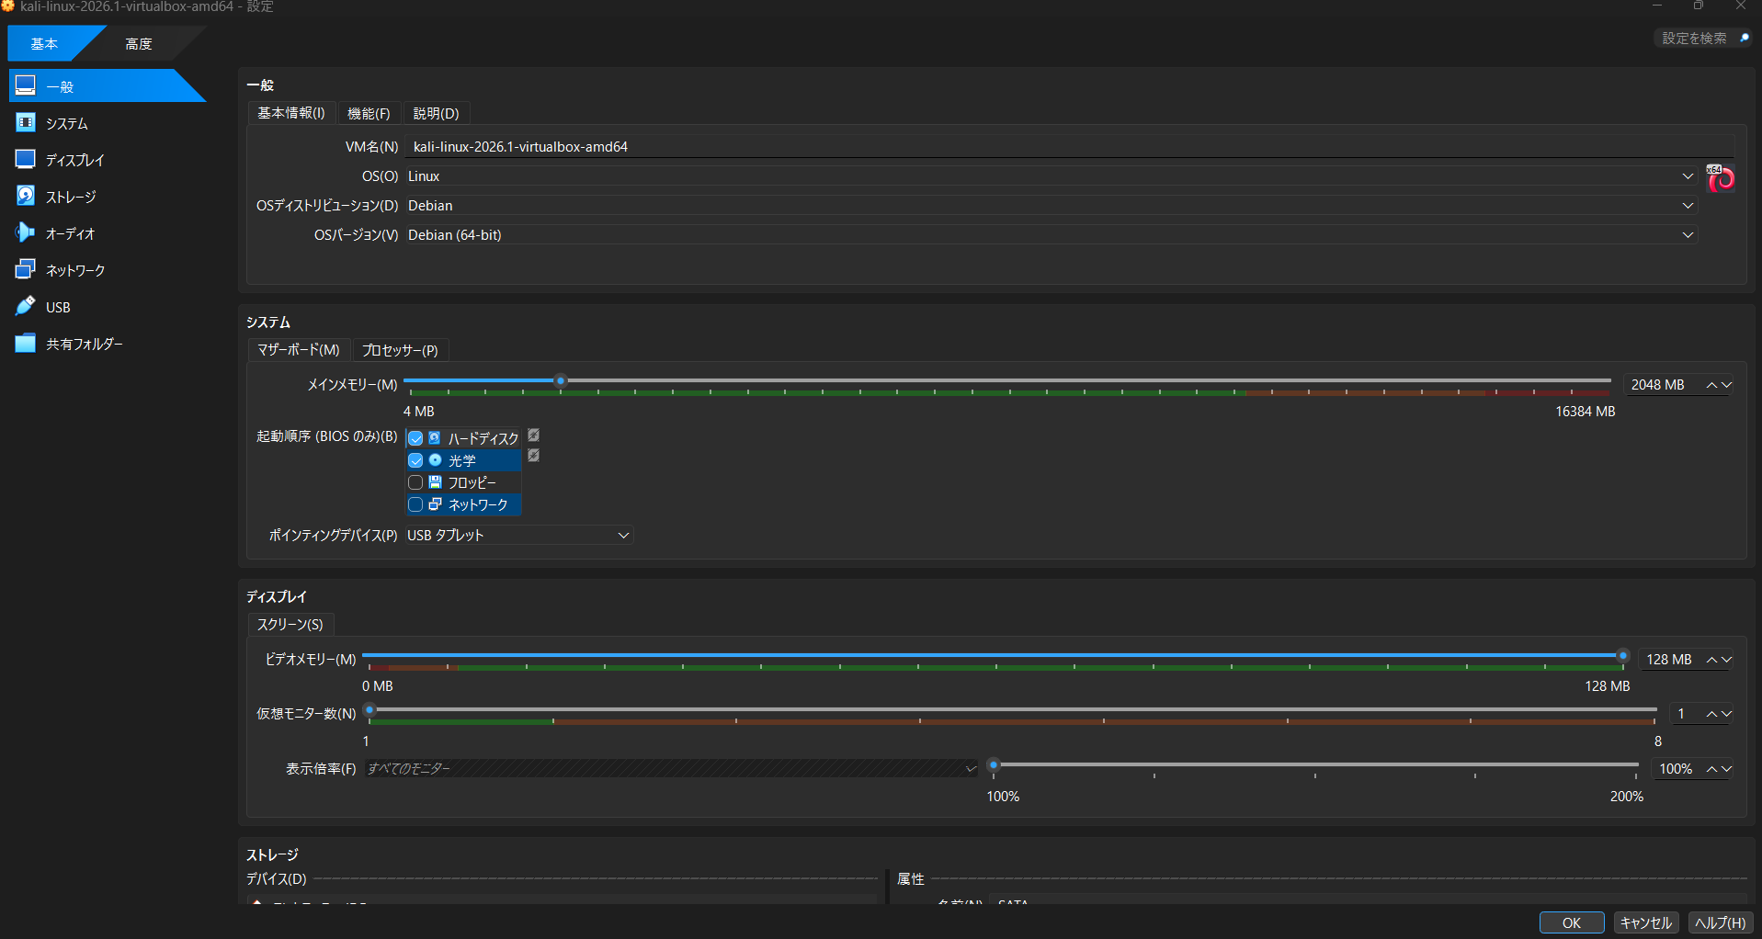Click the VM名 text field
The height and width of the screenshot is (939, 1762).
[x=1070, y=147]
